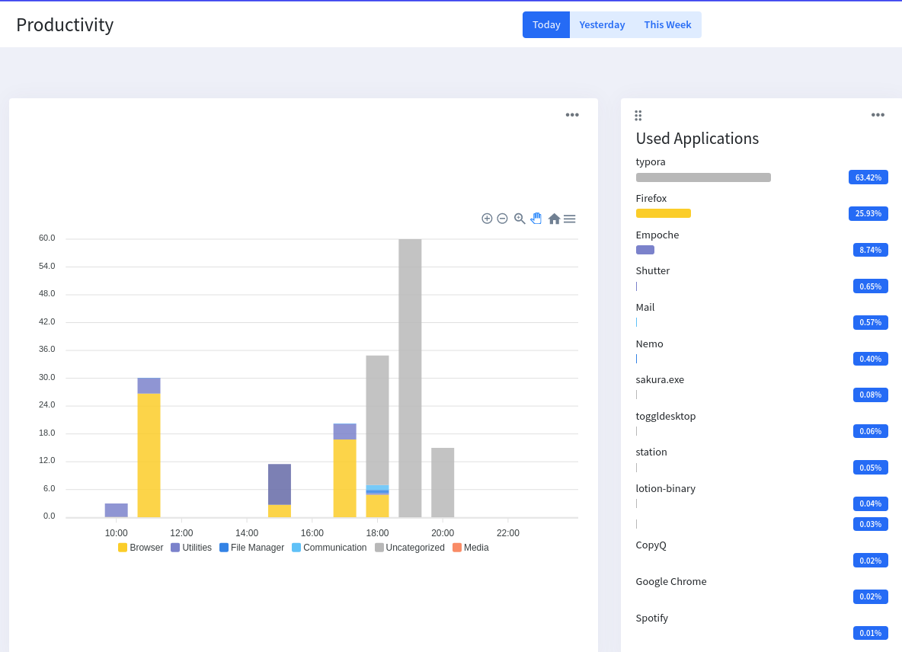
Task: Click the Shutter application name
Action: click(652, 271)
